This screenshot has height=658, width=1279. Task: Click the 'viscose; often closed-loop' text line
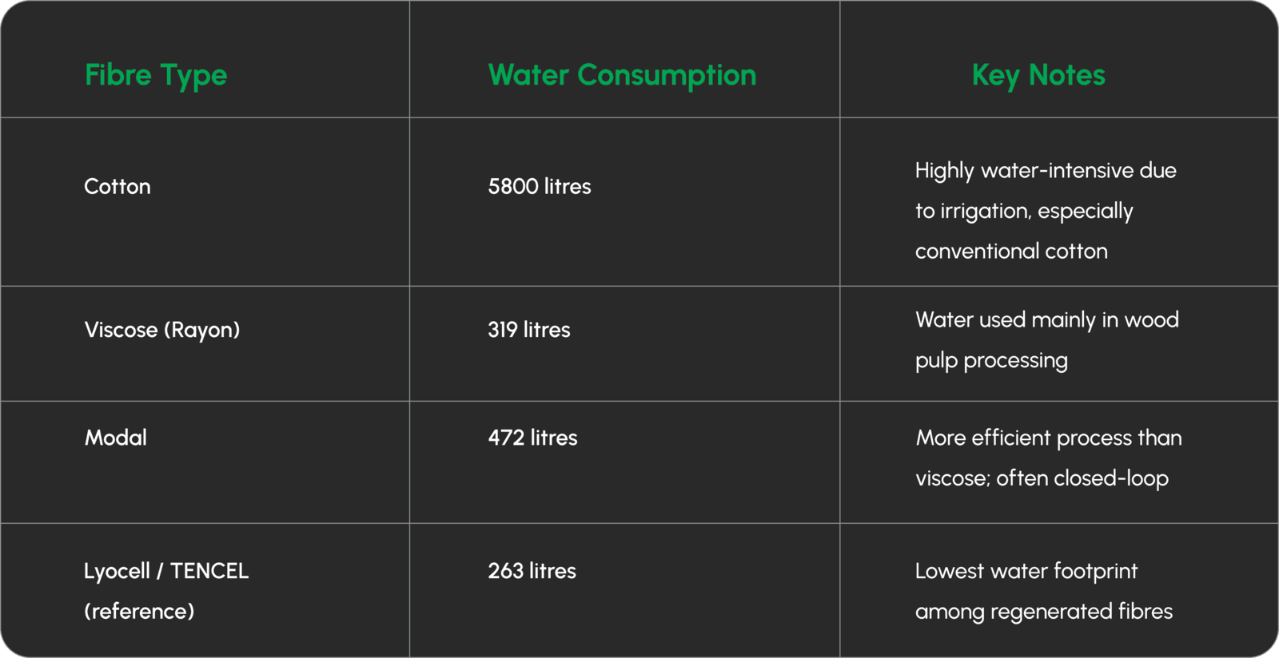[1042, 478]
